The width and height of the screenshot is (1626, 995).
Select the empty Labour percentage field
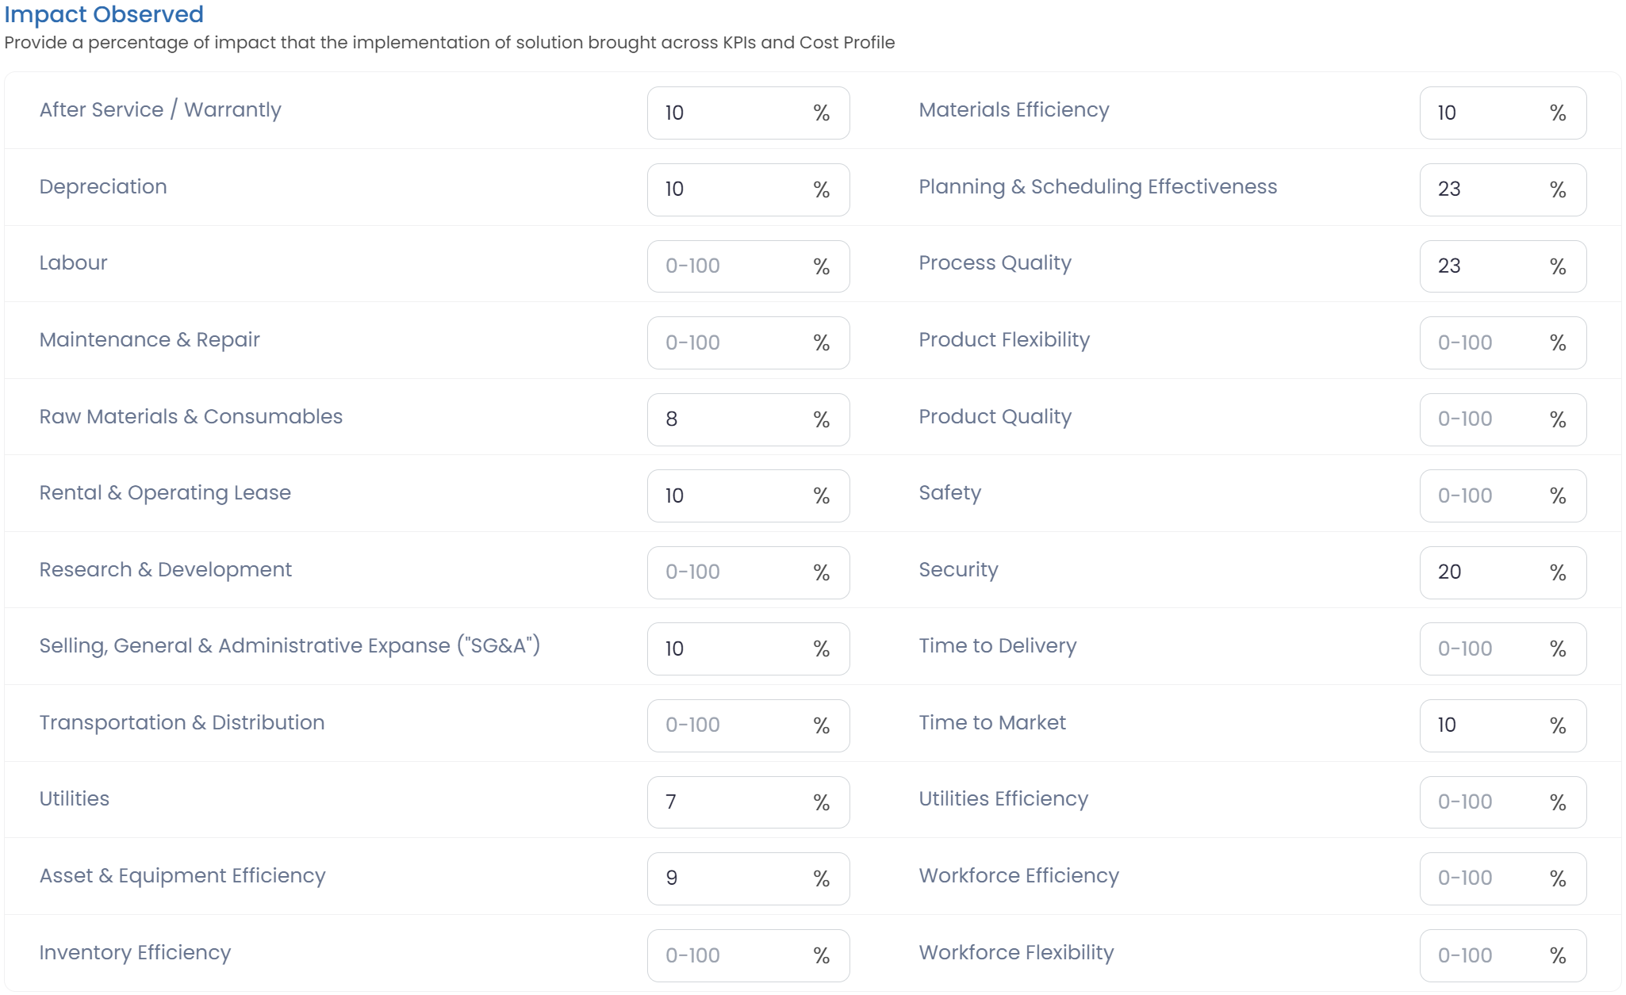coord(730,266)
